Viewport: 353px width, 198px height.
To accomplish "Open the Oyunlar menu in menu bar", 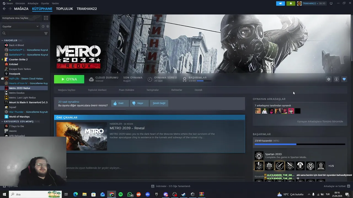I will pyautogui.click(x=45, y=3).
